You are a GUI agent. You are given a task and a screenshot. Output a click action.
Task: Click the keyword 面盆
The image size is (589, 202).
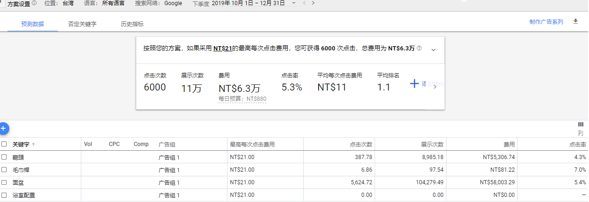point(18,183)
